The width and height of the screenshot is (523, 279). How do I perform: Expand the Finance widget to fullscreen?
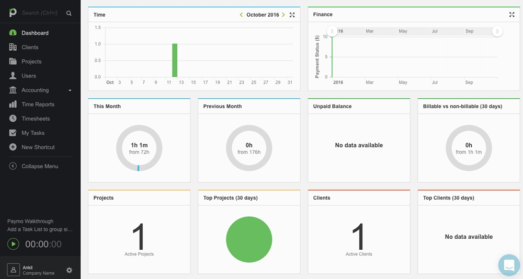[x=512, y=15]
